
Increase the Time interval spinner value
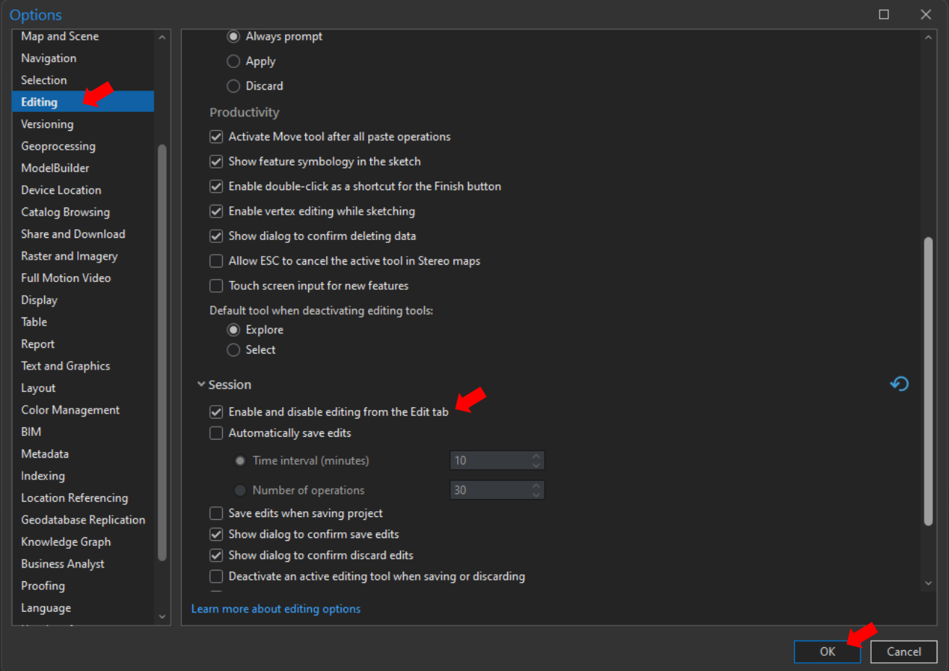(x=536, y=456)
